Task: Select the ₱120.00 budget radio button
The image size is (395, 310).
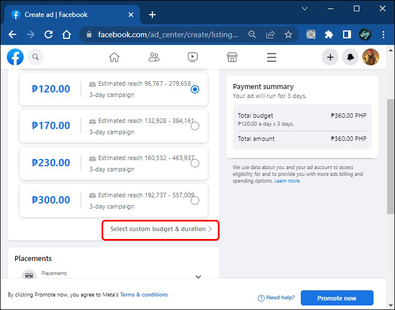Action: (x=195, y=89)
